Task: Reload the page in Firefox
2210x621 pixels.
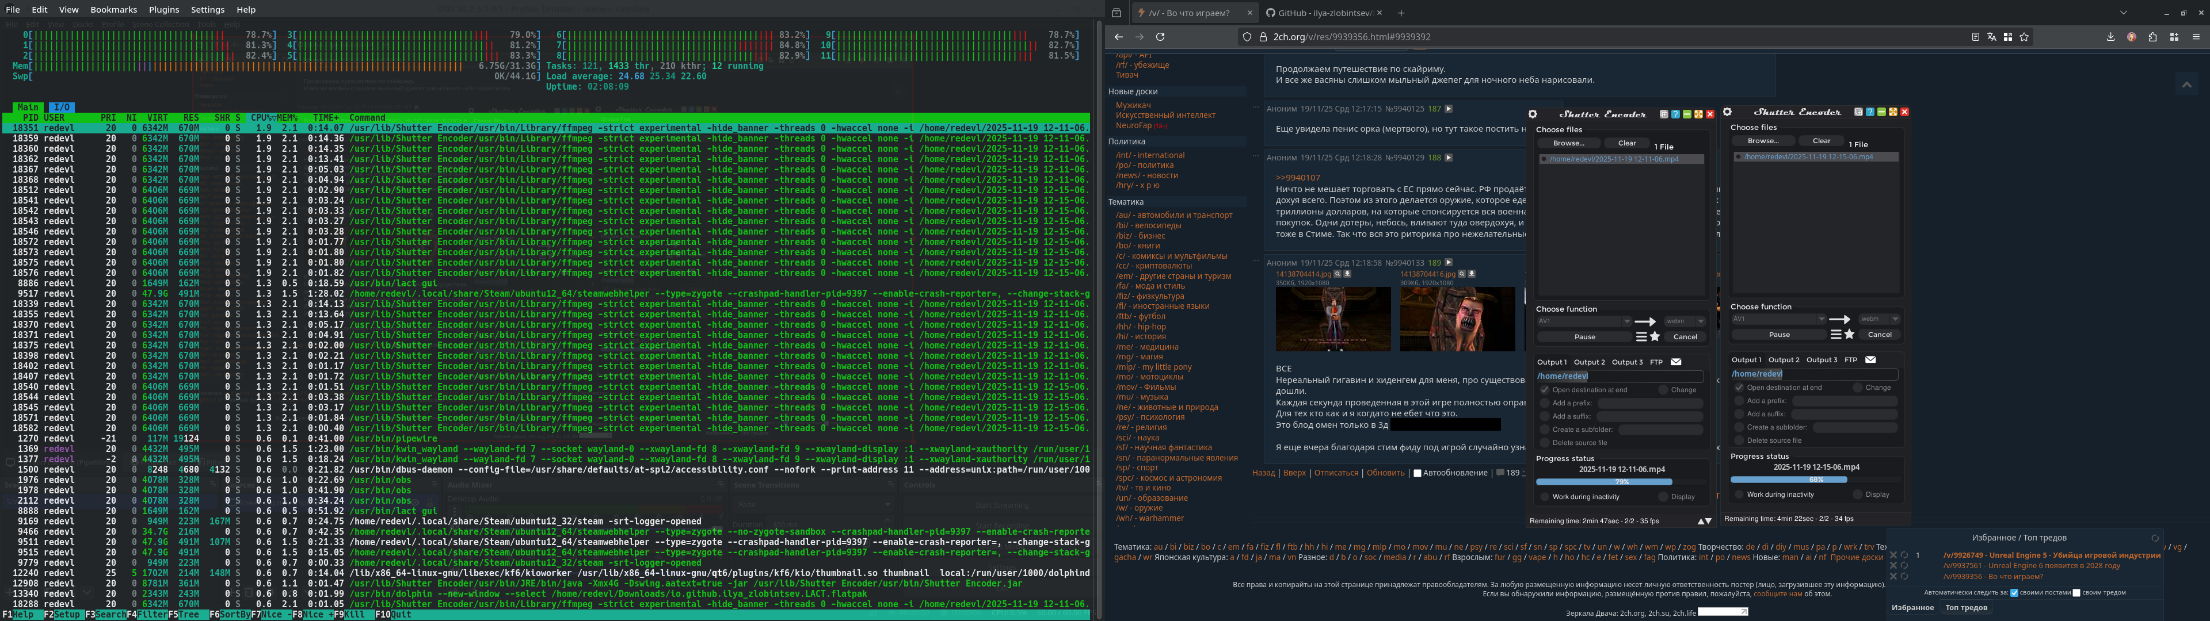Action: click(1160, 37)
